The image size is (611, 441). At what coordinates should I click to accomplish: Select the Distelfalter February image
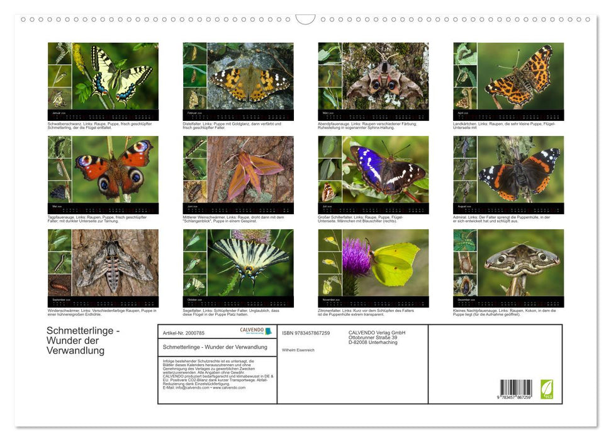[x=250, y=76]
